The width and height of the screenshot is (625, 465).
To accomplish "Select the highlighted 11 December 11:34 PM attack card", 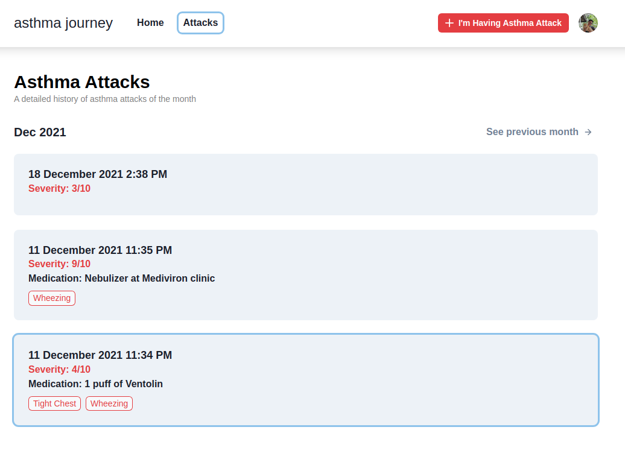I will [x=306, y=380].
